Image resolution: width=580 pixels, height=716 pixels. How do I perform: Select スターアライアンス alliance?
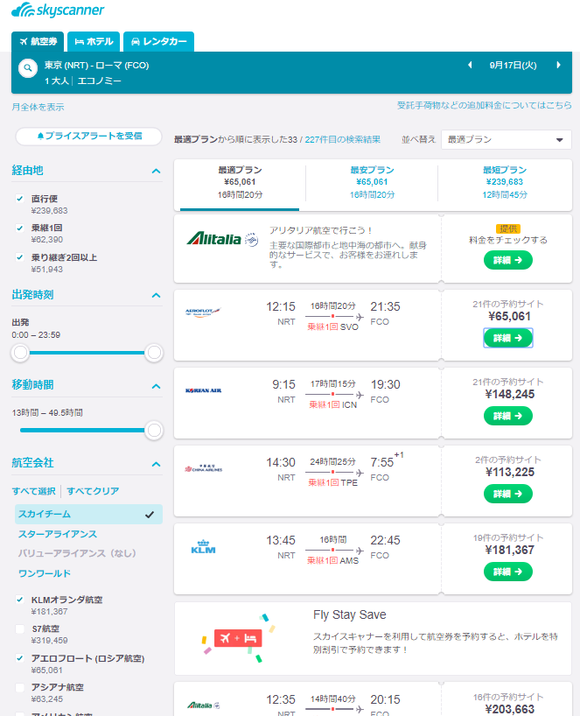pos(58,534)
